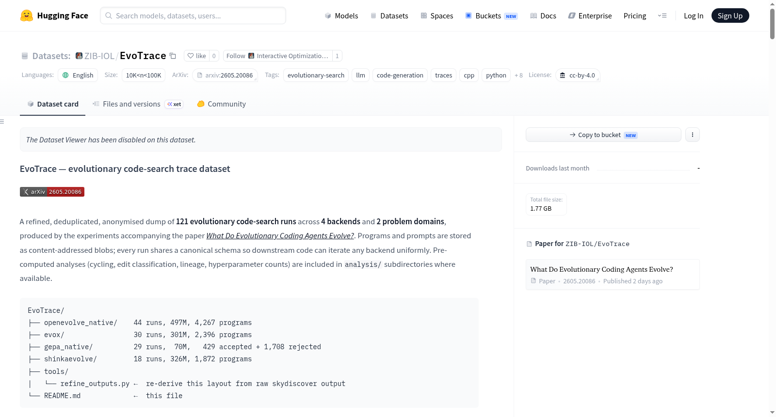Open the three-dot more options menu
The width and height of the screenshot is (776, 417).
(x=693, y=135)
